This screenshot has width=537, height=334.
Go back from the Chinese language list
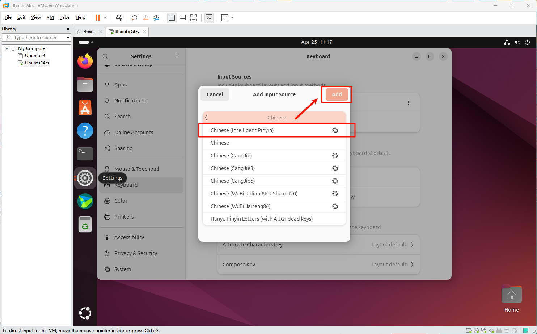(x=206, y=118)
